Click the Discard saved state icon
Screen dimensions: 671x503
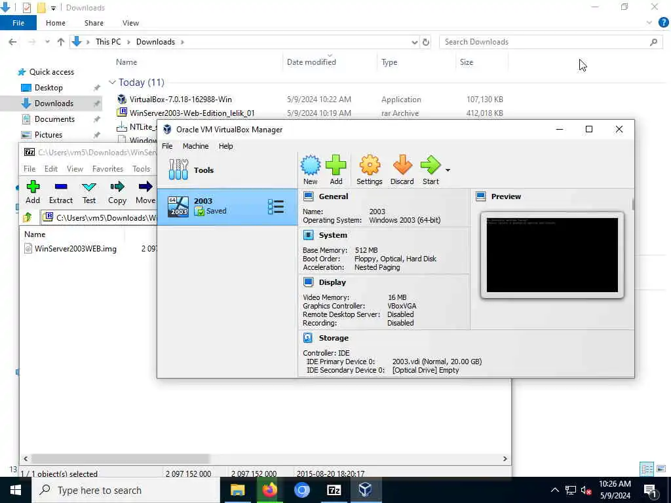click(x=402, y=170)
